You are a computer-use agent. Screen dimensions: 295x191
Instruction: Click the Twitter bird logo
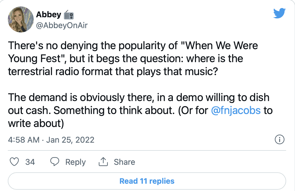click(279, 13)
